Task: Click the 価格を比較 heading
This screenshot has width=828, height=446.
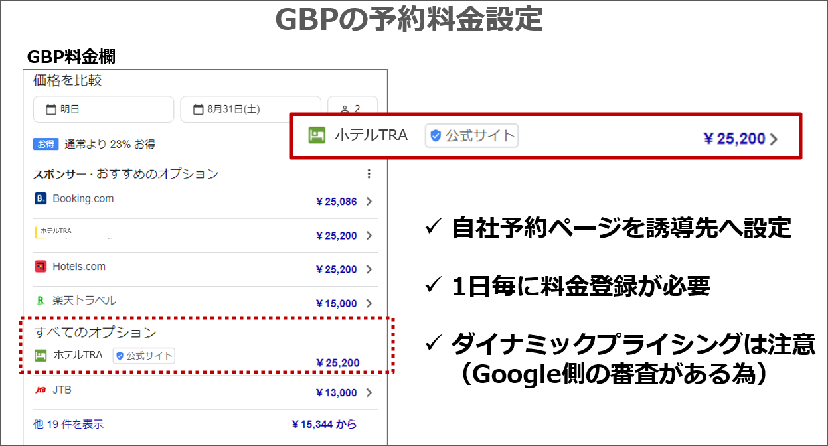Action: (68, 81)
